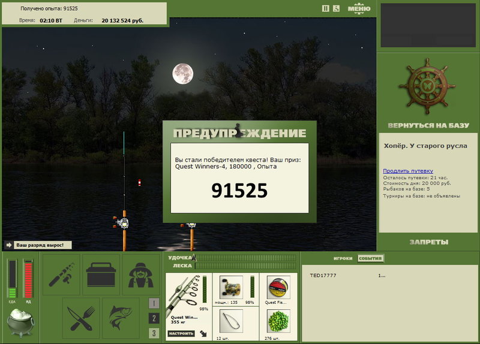Click the Стоимость дня: 20 000 руб. line

point(417,183)
